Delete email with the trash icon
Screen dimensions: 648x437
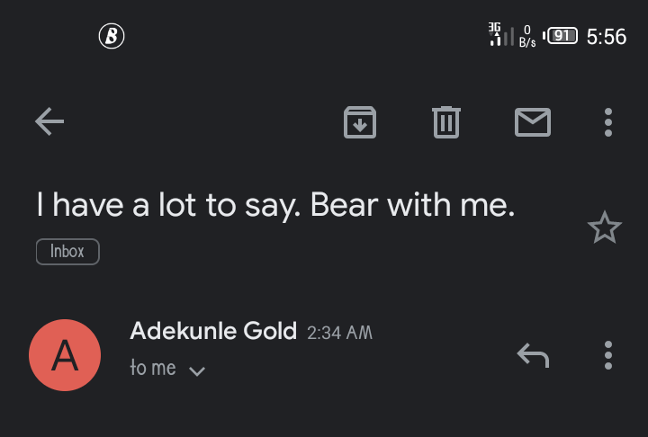tap(446, 121)
